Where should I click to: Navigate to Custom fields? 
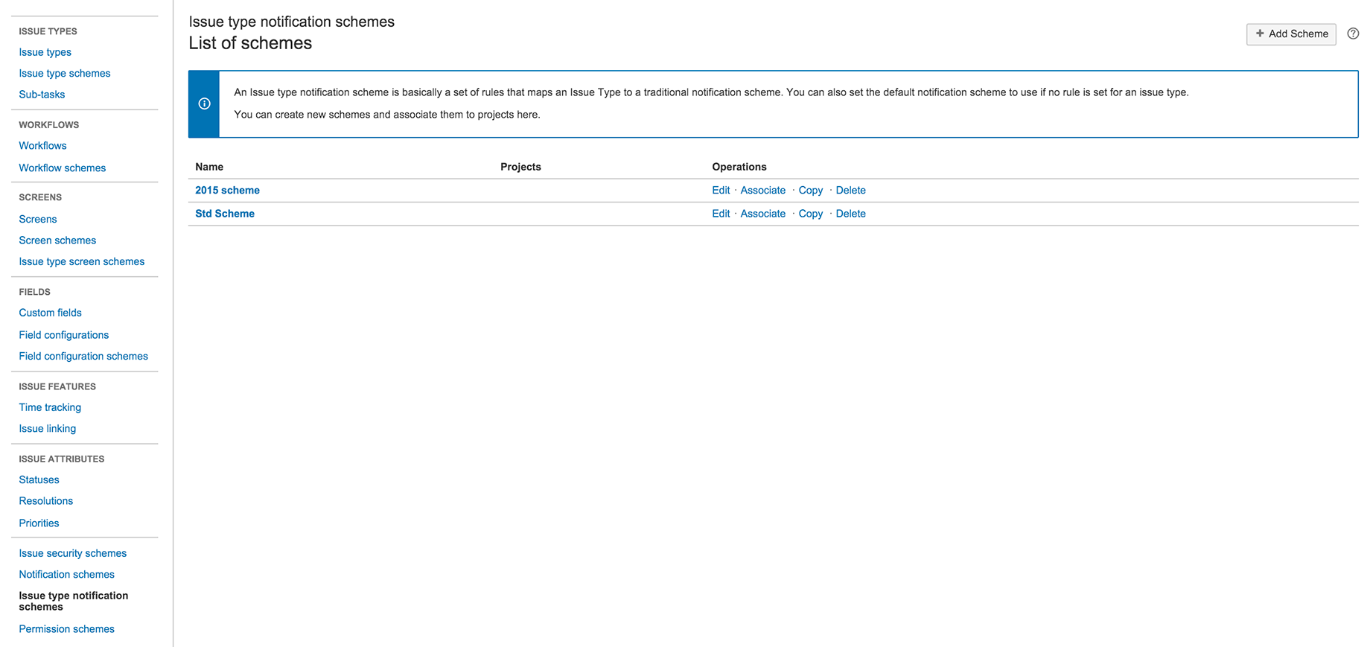[x=50, y=313]
